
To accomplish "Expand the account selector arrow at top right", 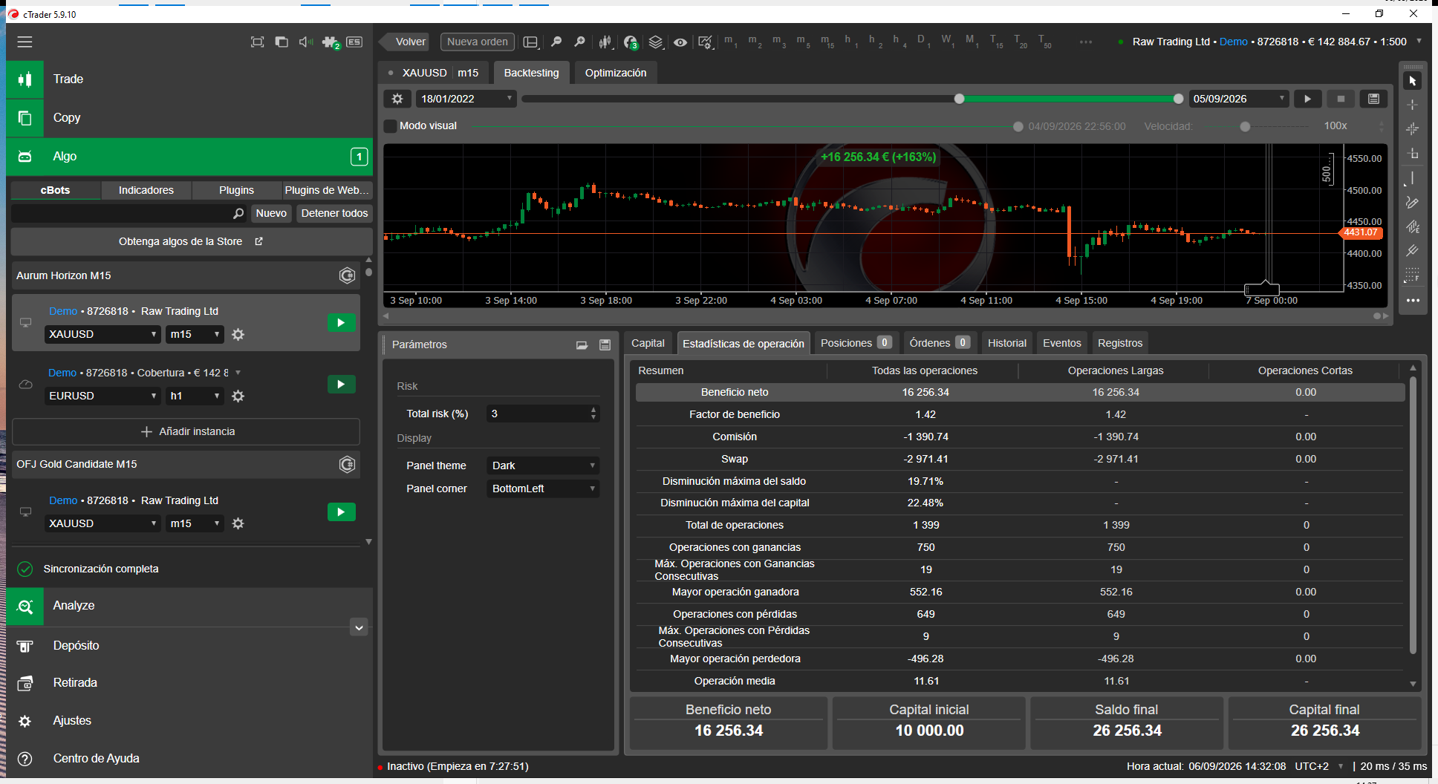I will pos(1419,42).
